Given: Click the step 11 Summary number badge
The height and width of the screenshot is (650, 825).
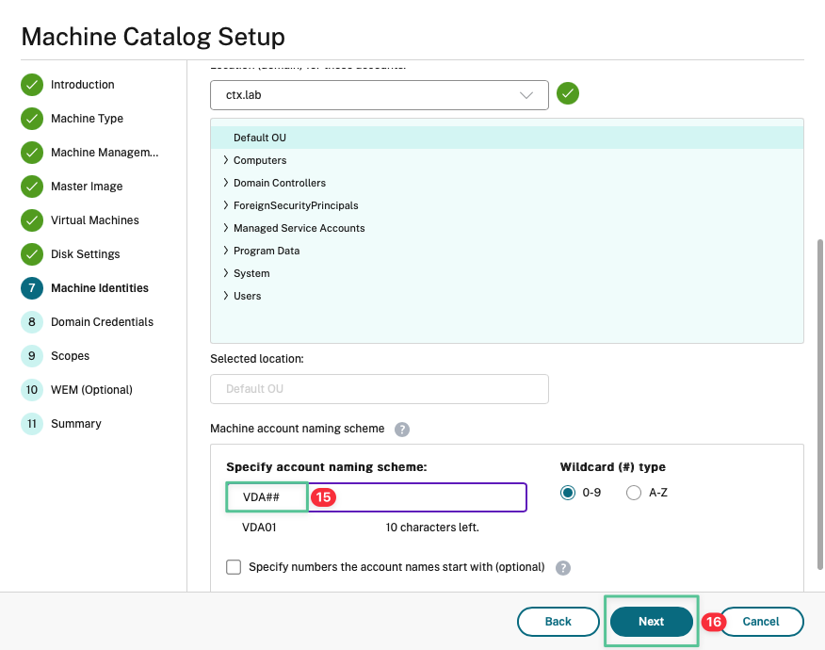Looking at the screenshot, I should 32,424.
